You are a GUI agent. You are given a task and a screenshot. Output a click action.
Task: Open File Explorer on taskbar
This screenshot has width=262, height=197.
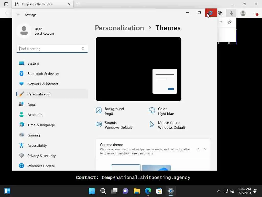click(x=137, y=191)
